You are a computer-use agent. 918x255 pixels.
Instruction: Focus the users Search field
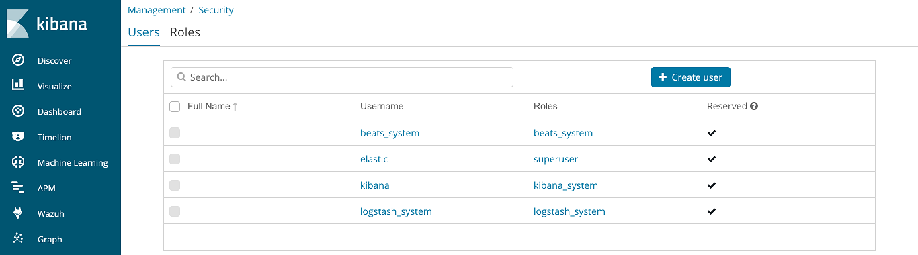coord(342,77)
